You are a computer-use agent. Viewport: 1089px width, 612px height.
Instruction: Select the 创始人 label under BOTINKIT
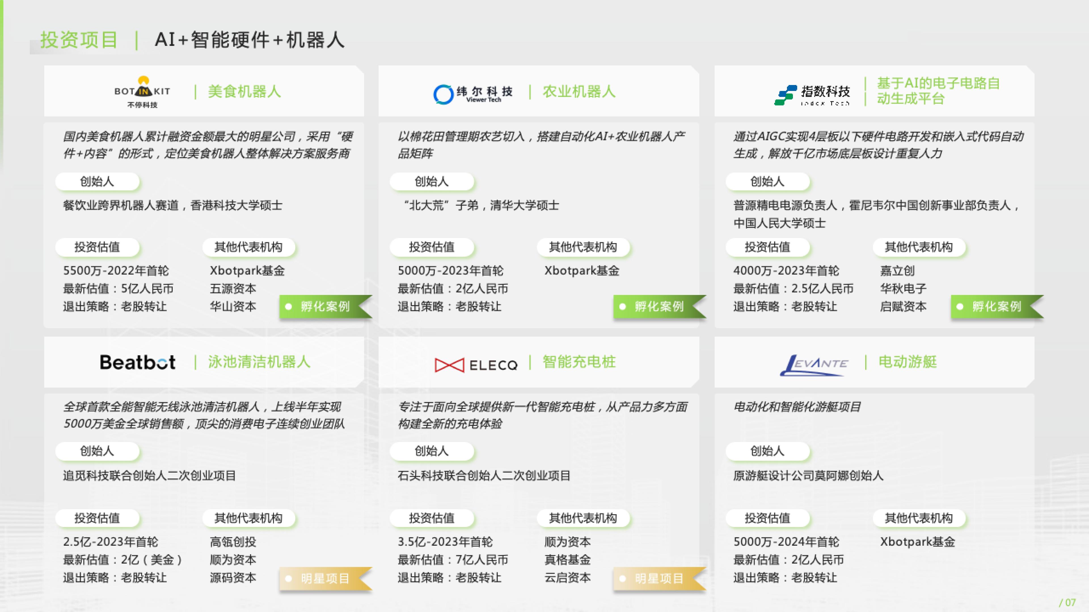pyautogui.click(x=97, y=182)
